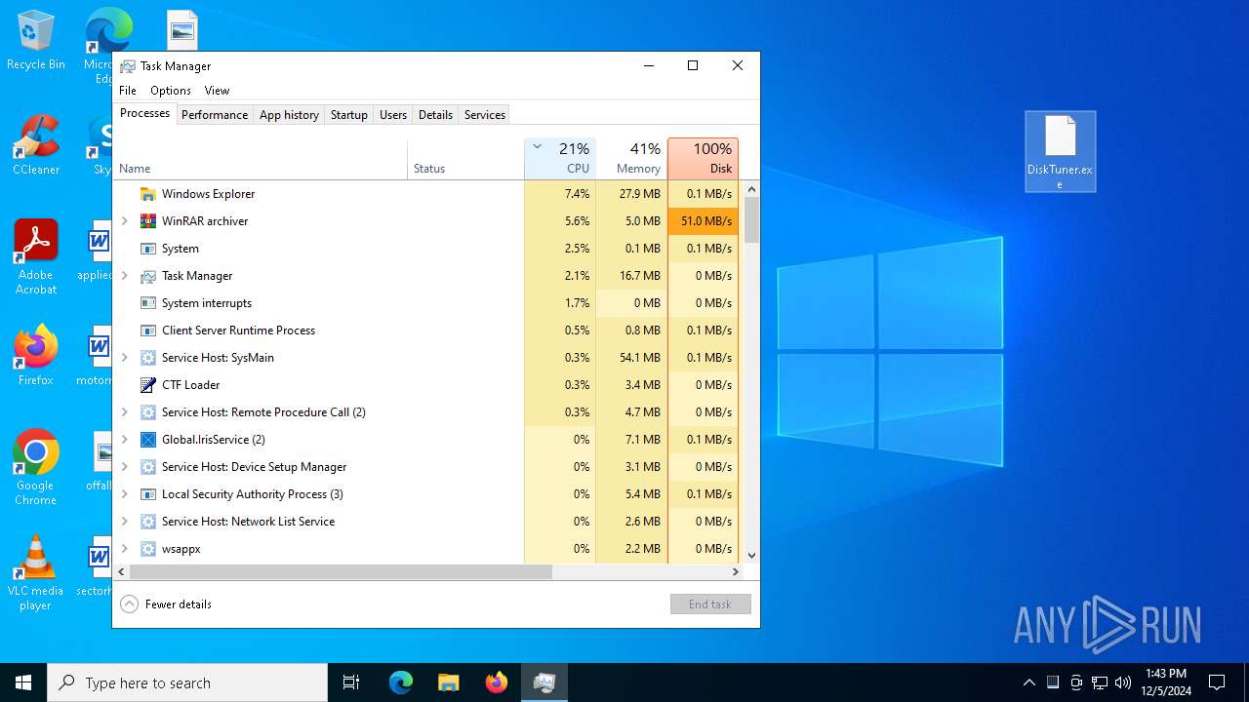Viewport: 1249px width, 702px height.
Task: Select the VLC media player desktop shortcut
Action: (x=36, y=573)
